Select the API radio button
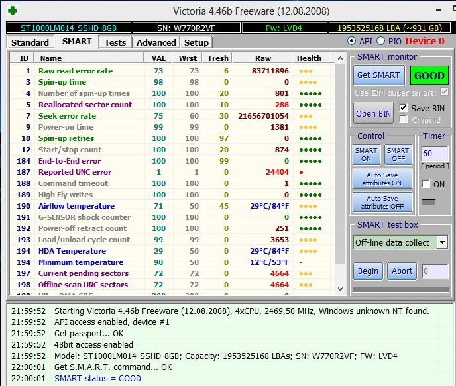 [352, 41]
